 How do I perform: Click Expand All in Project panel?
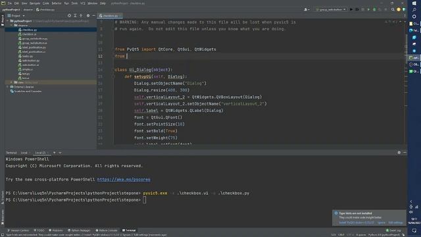(75, 16)
